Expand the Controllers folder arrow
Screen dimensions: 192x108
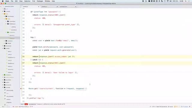(6, 21)
